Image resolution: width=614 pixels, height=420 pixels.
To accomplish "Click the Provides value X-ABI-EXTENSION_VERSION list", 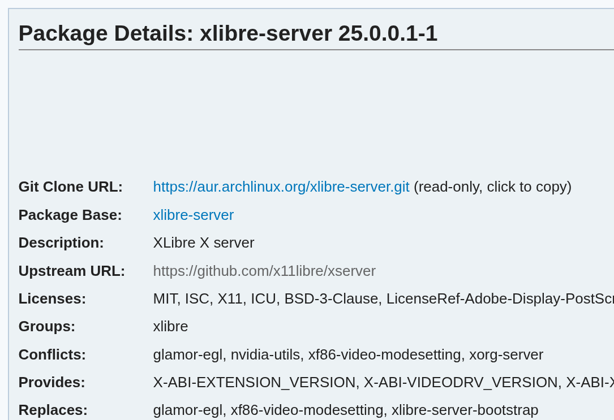I will 383,383.
